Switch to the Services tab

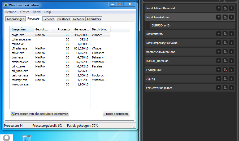[x=49, y=19]
